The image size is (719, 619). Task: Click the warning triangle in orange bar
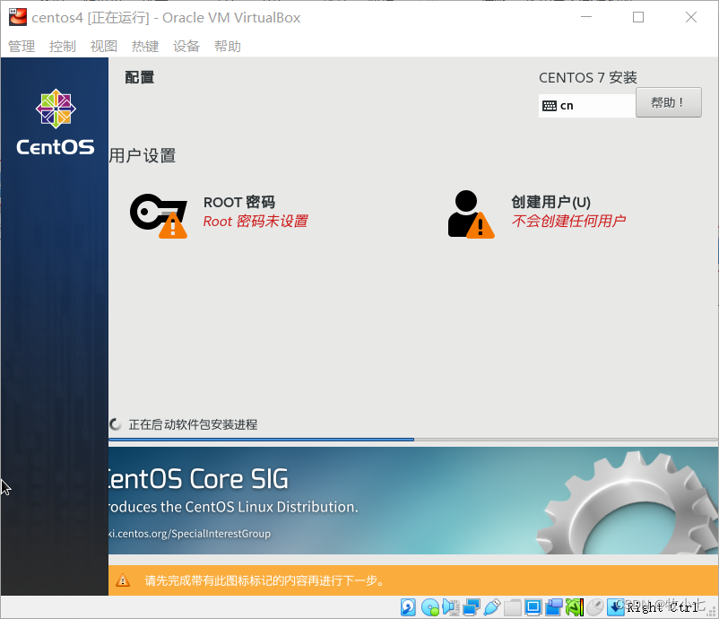tap(123, 580)
